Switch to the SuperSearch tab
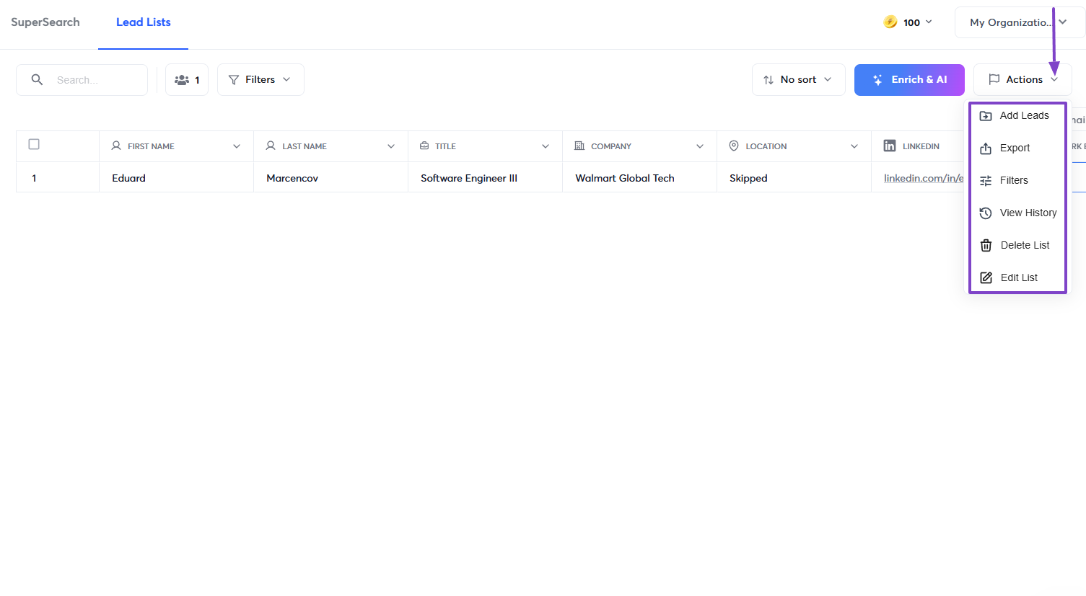Screen dimensions: 1086x596 coord(45,22)
